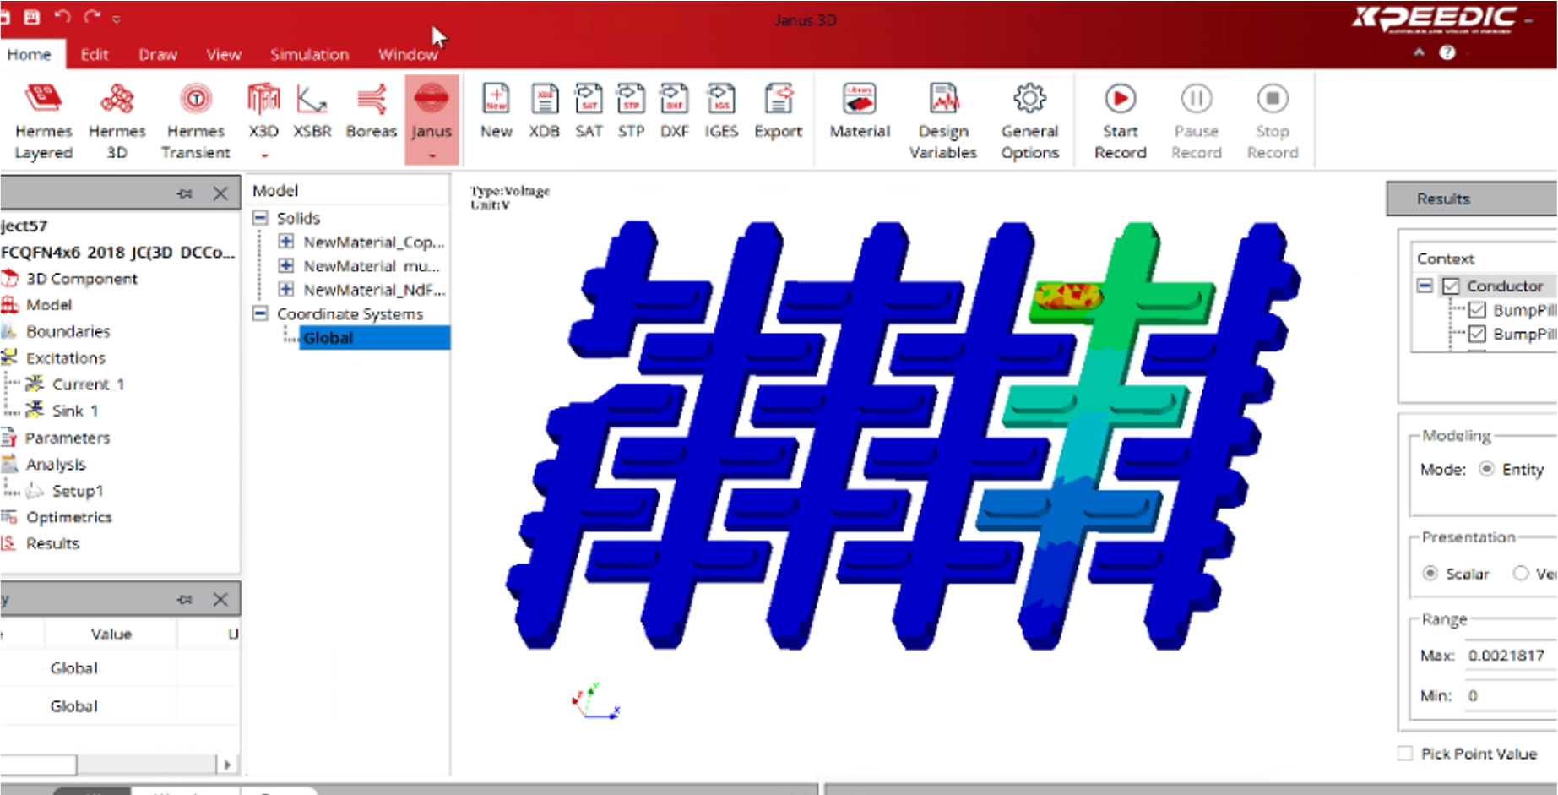Click the Max range value field
The height and width of the screenshot is (795, 1558).
click(x=1509, y=656)
